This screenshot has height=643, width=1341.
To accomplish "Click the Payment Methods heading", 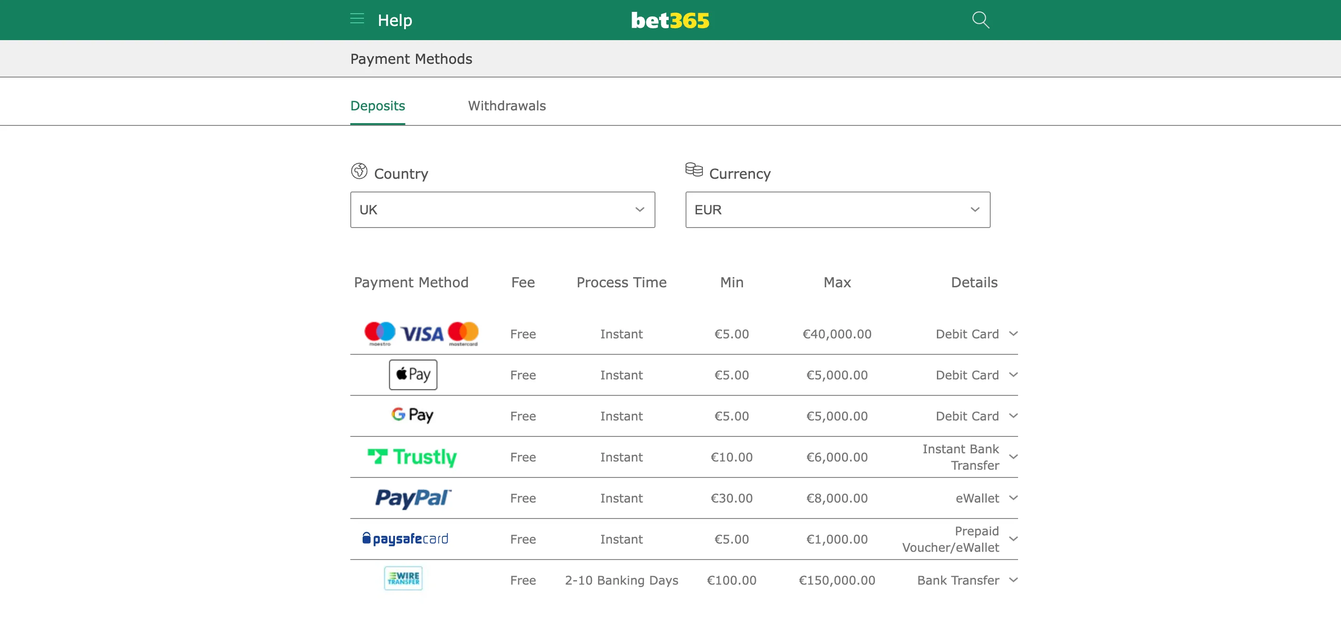I will [411, 59].
